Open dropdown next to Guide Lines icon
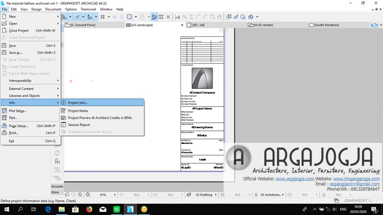Image resolution: width=383 pixels, height=215 pixels. point(70,17)
